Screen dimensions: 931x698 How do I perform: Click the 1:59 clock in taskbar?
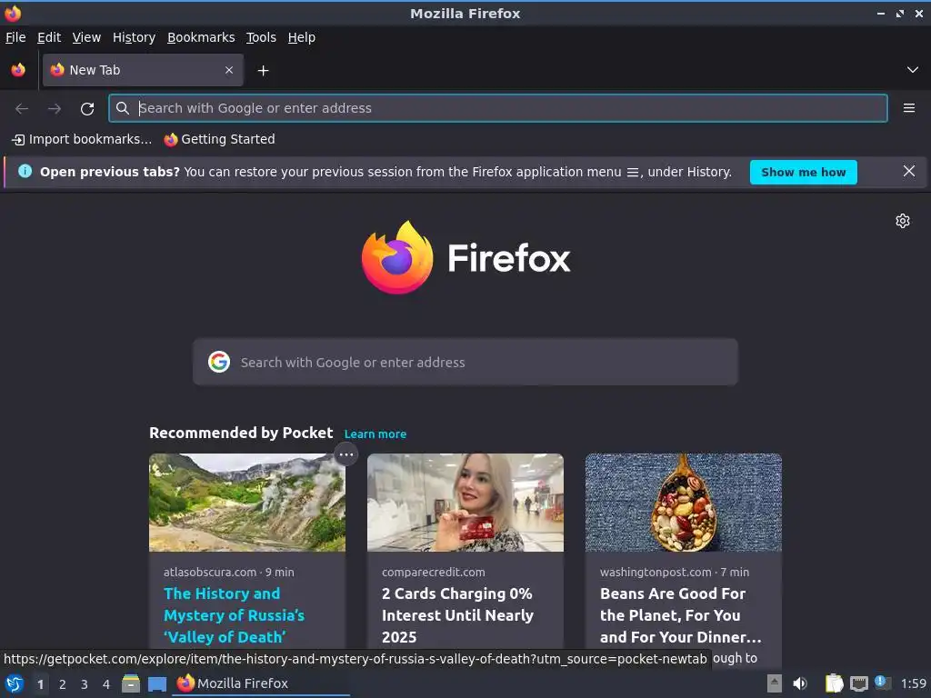pyautogui.click(x=913, y=683)
